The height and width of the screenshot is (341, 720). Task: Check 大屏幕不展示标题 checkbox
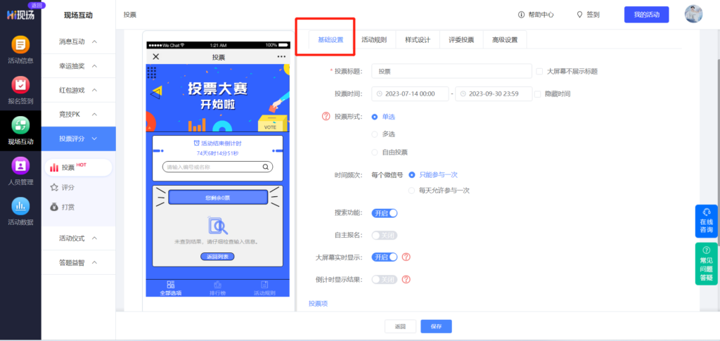coord(540,72)
